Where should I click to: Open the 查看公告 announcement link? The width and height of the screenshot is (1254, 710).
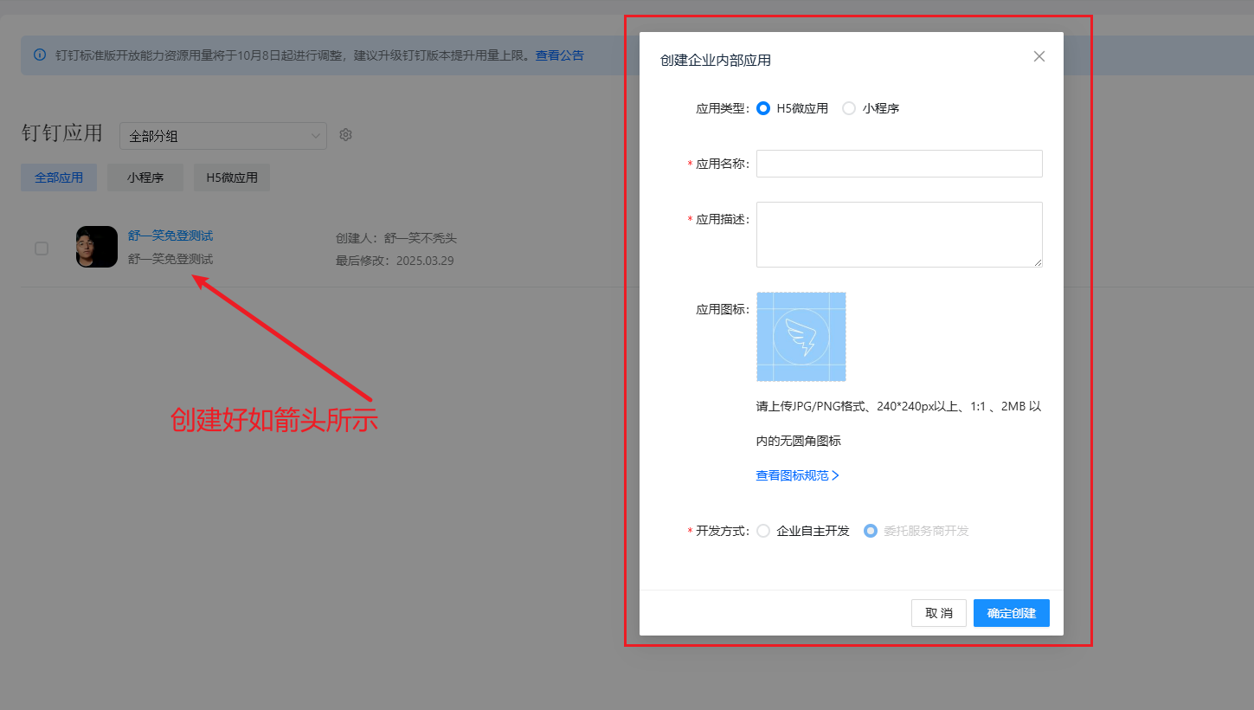click(559, 55)
